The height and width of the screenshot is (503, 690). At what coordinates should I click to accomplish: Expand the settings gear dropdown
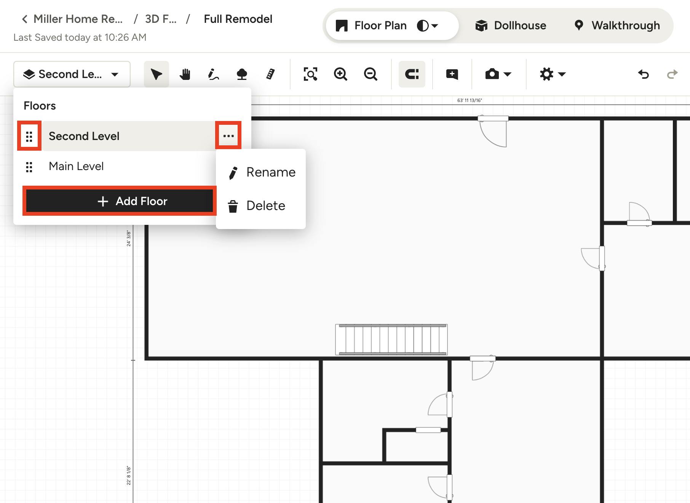click(x=551, y=74)
